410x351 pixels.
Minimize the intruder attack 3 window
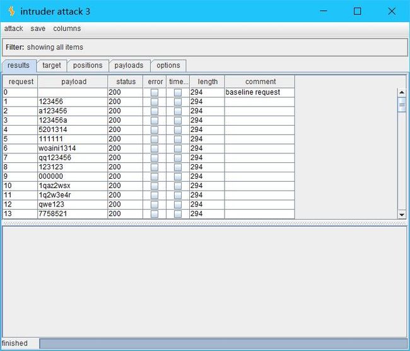[324, 11]
